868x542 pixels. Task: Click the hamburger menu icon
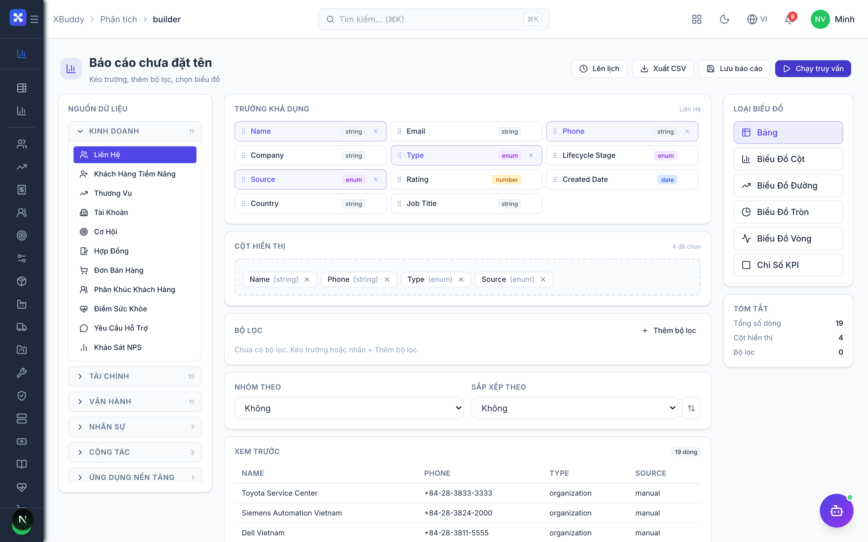tap(34, 19)
